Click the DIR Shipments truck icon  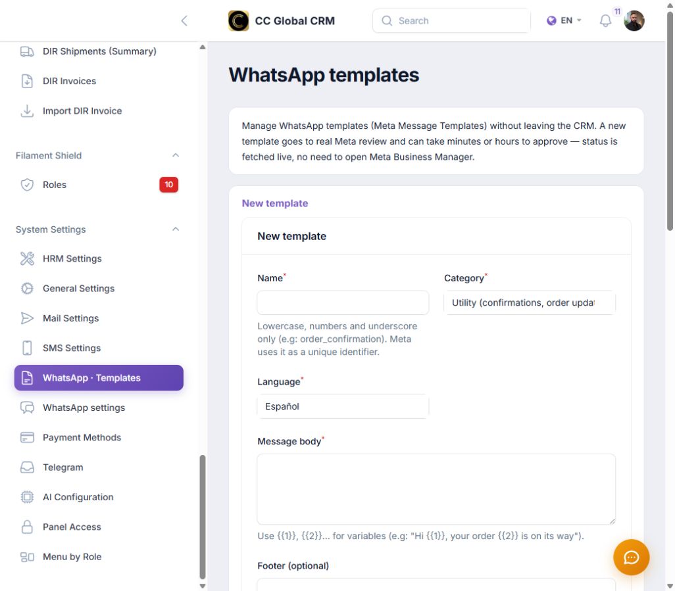pos(27,52)
